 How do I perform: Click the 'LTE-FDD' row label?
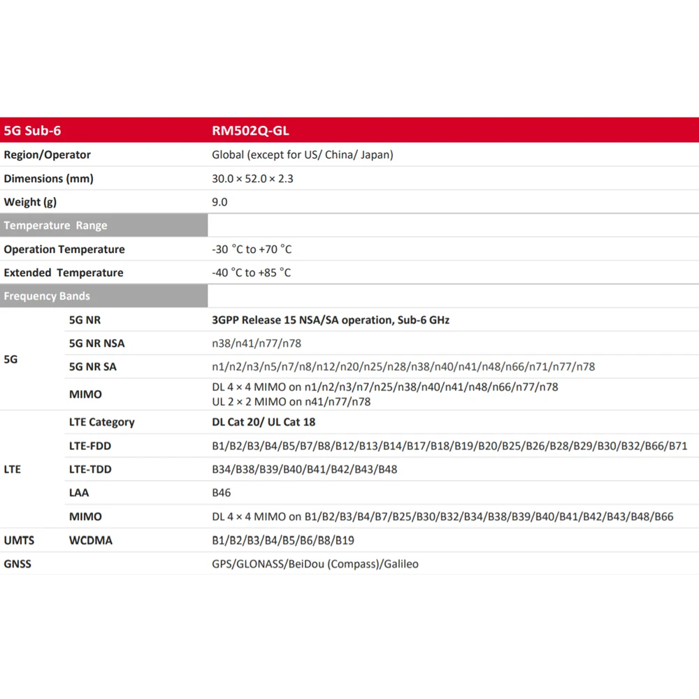tap(90, 446)
